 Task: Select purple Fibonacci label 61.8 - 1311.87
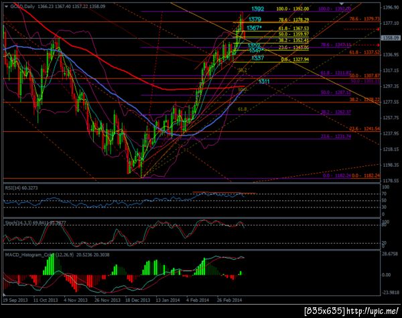click(x=336, y=73)
